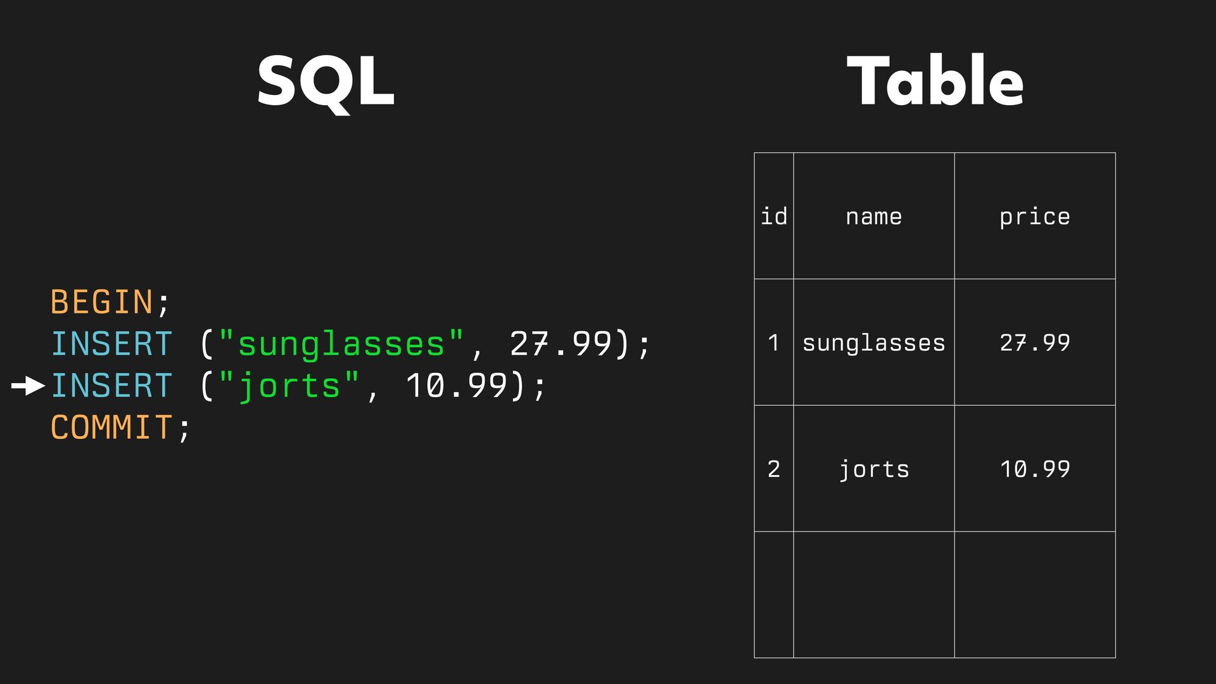Select the "jorts" green string in the SQL

tap(289, 386)
